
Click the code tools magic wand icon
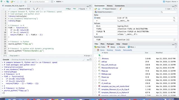pos(37,9)
